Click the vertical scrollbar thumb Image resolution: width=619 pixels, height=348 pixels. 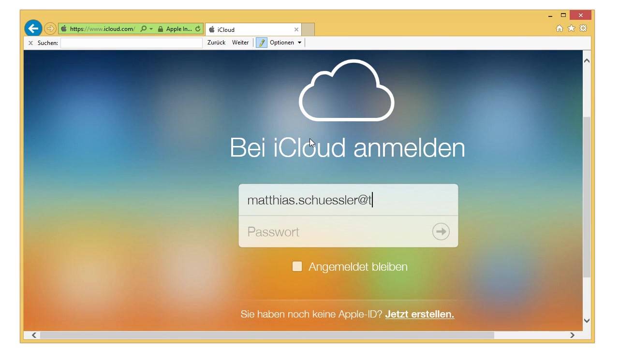click(587, 197)
